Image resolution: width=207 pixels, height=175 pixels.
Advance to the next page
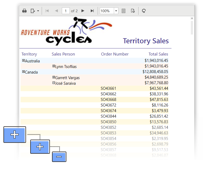(83, 11)
